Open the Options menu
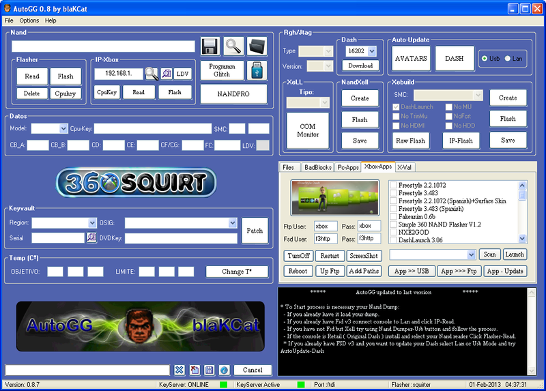This screenshot has width=546, height=391. [x=29, y=20]
